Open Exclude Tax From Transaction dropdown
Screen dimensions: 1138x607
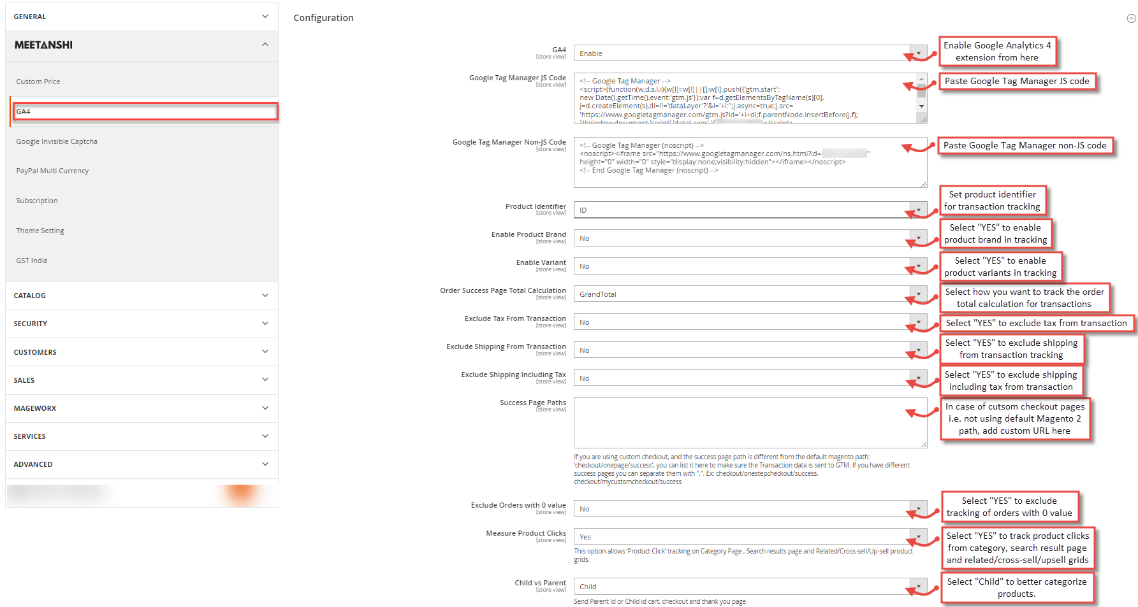750,322
